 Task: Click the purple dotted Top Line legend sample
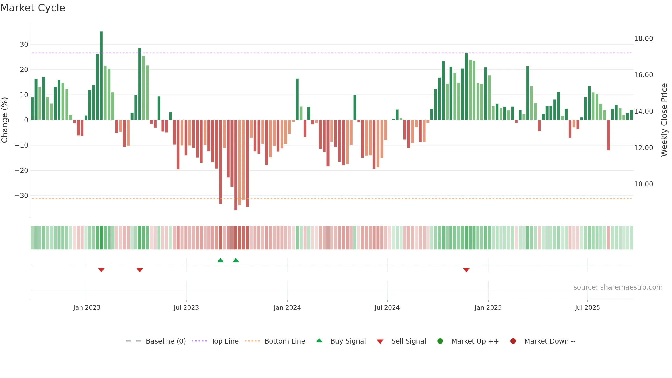point(199,341)
